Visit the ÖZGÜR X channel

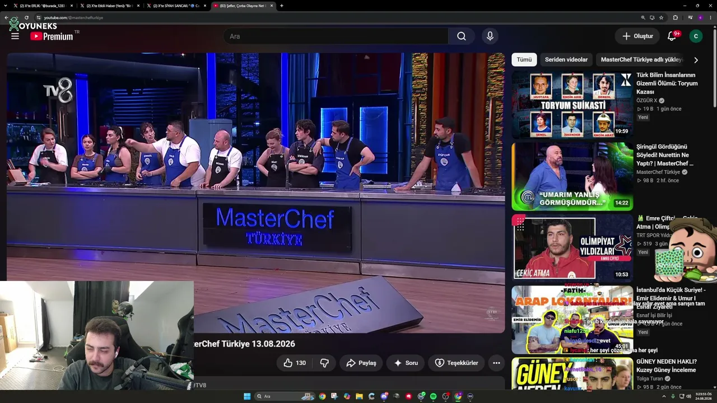pyautogui.click(x=647, y=101)
